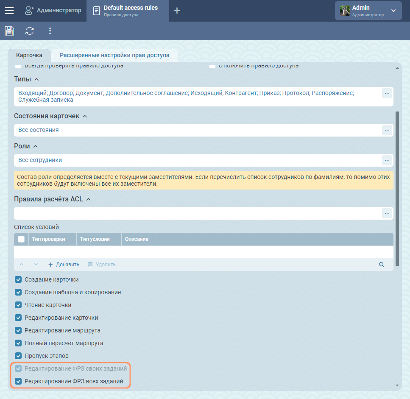The image size is (410, 399).
Task: Collapse the Правила расчёта ACL section
Action: click(89, 199)
